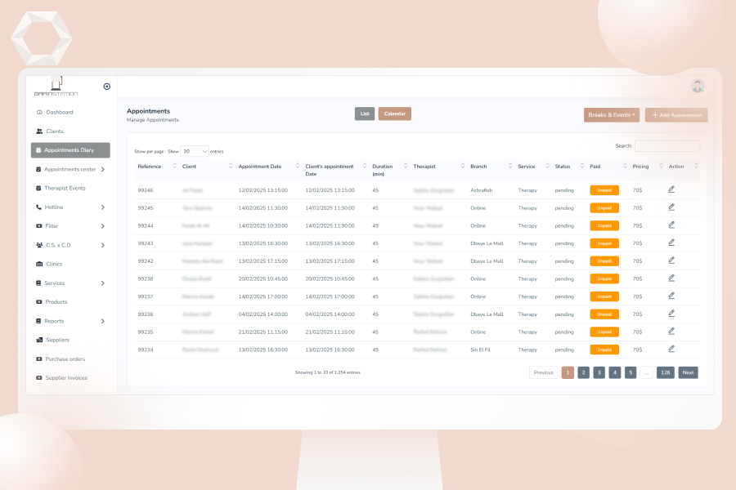Click the Reports icon in sidebar
Screen dimensions: 736x490
[38, 321]
